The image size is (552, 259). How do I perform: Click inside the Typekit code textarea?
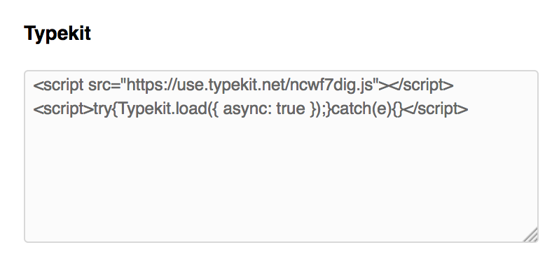[281, 156]
